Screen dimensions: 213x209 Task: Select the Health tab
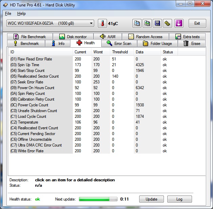click(x=86, y=43)
